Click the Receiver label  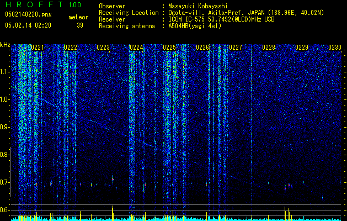pos(112,19)
